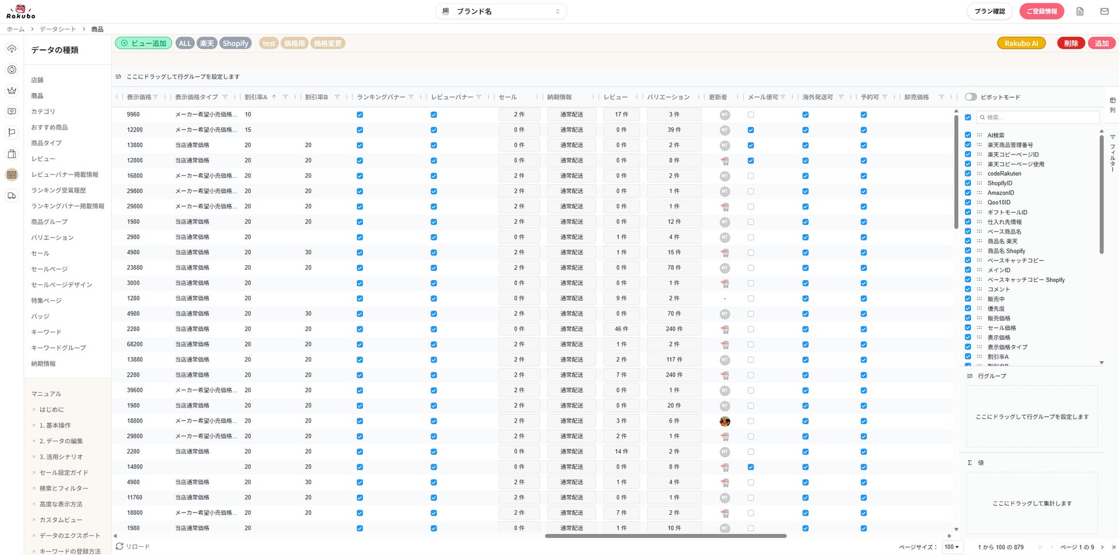Click filter icon on ランキングバナー column
Viewport: 1119px width, 555px height.
pyautogui.click(x=411, y=97)
